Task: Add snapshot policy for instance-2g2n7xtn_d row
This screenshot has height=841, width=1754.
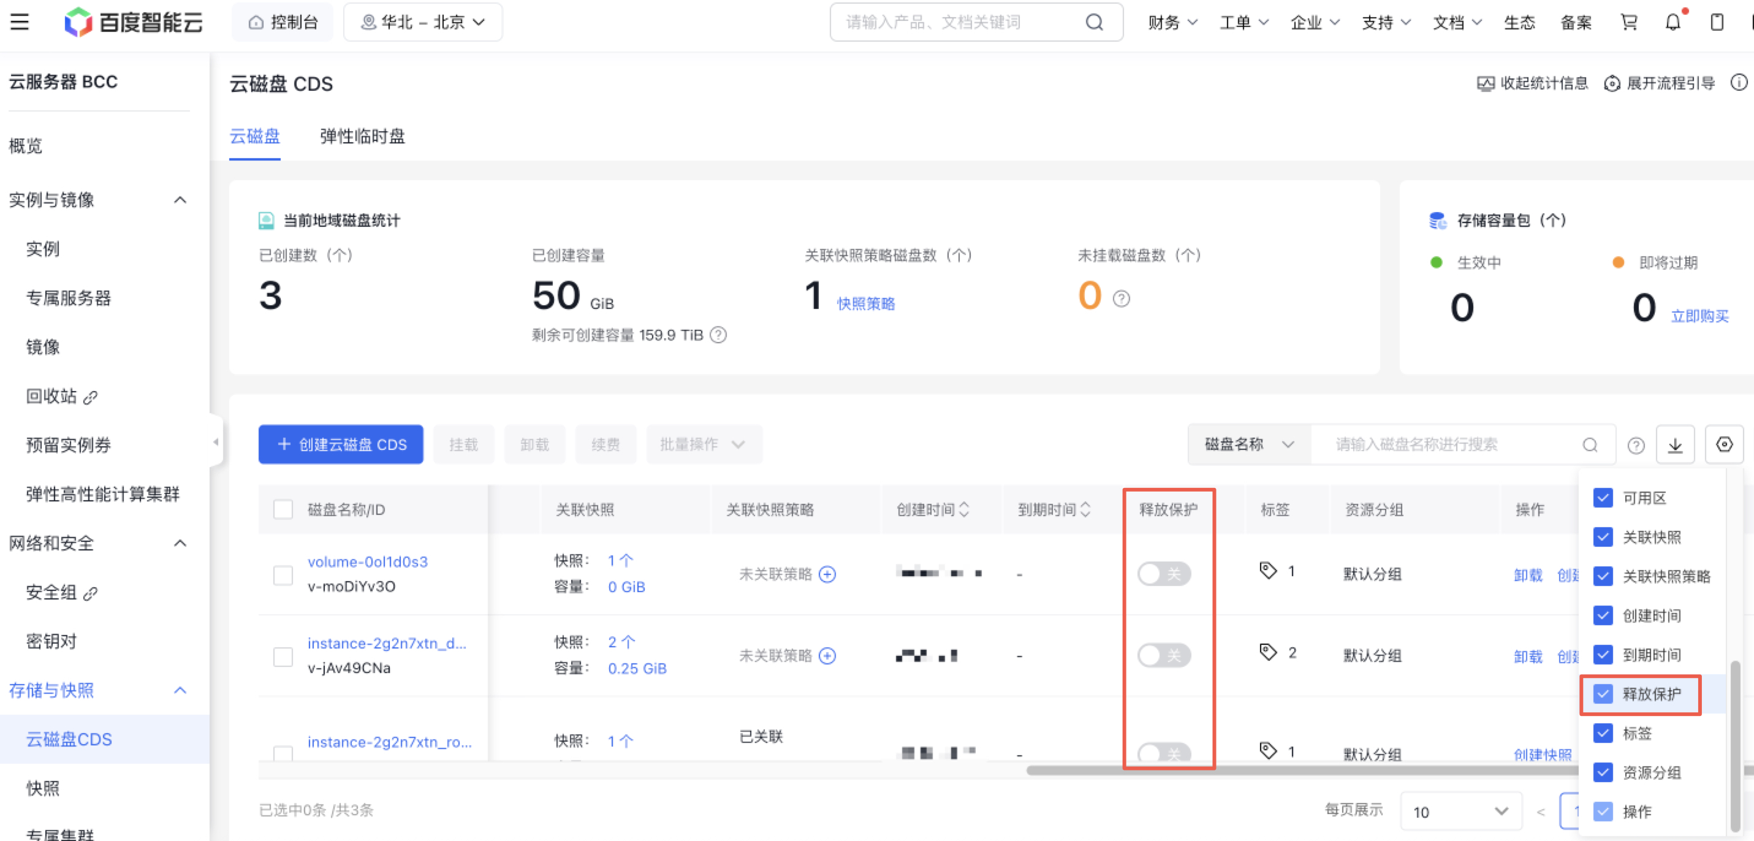Action: (x=827, y=656)
